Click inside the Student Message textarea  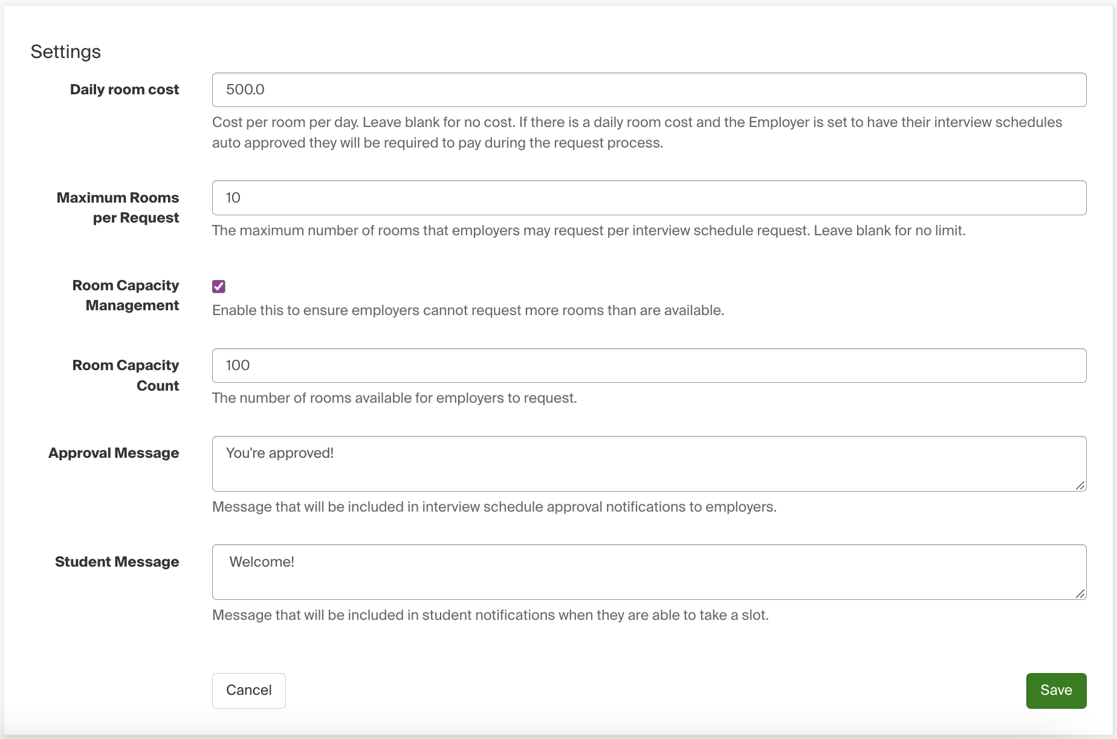click(x=649, y=572)
